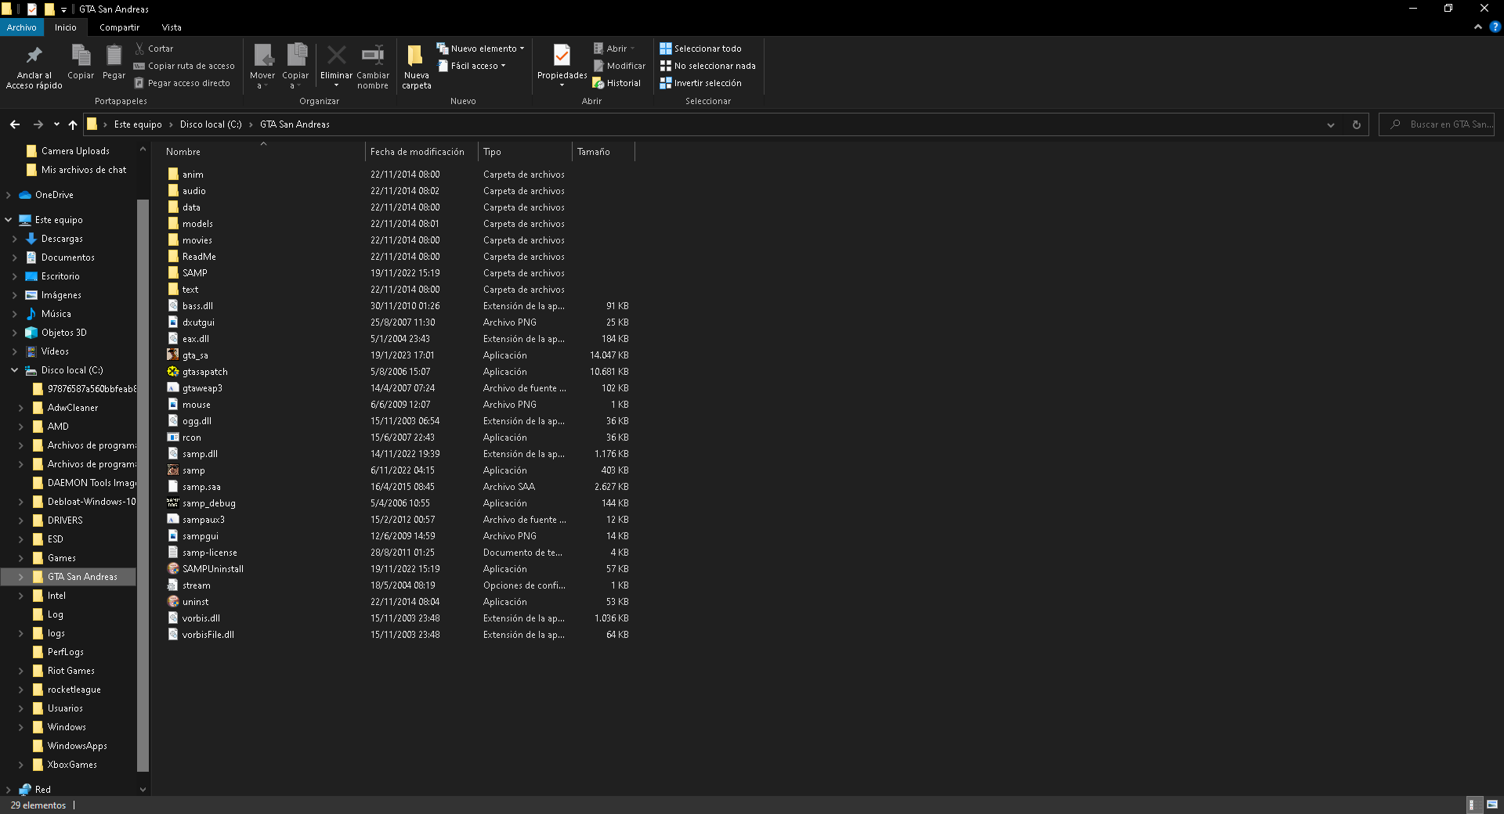Click the navigation pane vertical scrollbar
The width and height of the screenshot is (1504, 814).
click(x=143, y=485)
